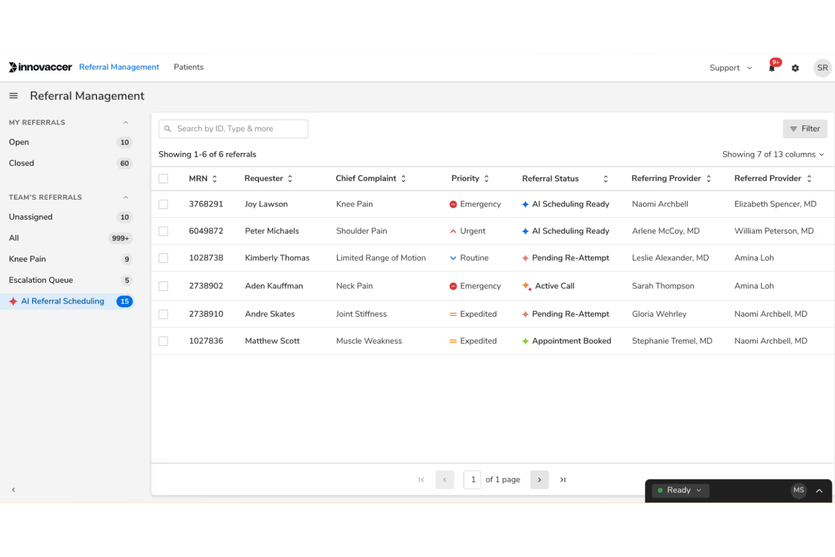Check the row for Matthew Scott
The image size is (835, 557).
[x=164, y=341]
